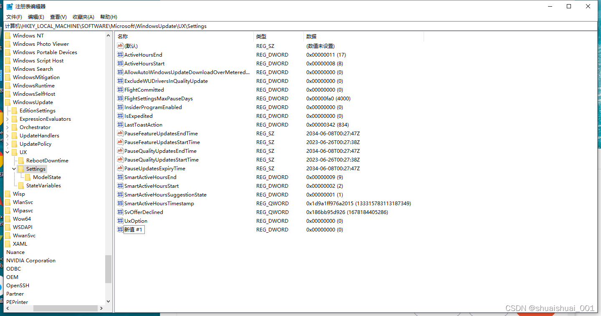This screenshot has width=601, height=316.
Task: Collapse the Settings tree node
Action: tap(14, 169)
